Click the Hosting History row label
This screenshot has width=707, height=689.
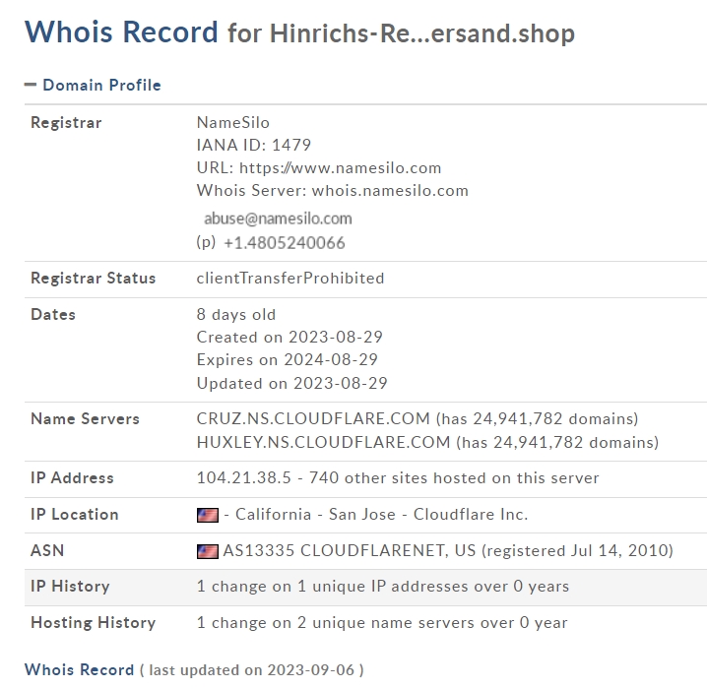94,623
